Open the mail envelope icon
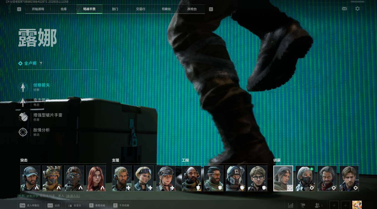The width and height of the screenshot is (377, 209). (344, 9)
